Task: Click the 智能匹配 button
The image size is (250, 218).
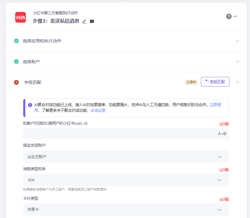Action: tap(215, 82)
